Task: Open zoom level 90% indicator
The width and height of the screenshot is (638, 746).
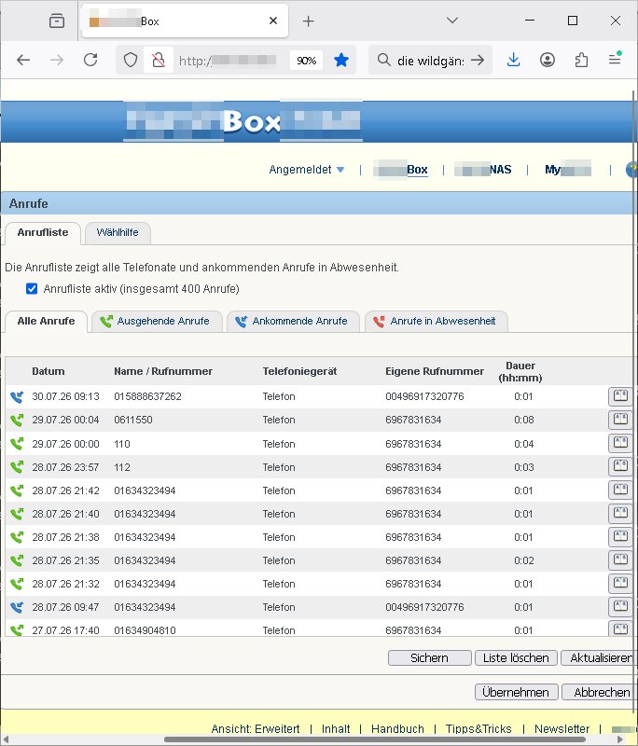Action: (x=306, y=61)
